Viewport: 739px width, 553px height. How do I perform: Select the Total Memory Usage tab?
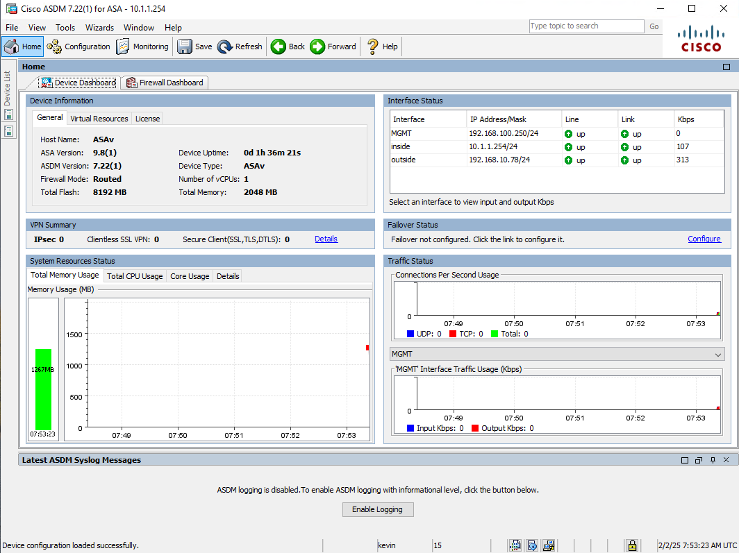65,275
